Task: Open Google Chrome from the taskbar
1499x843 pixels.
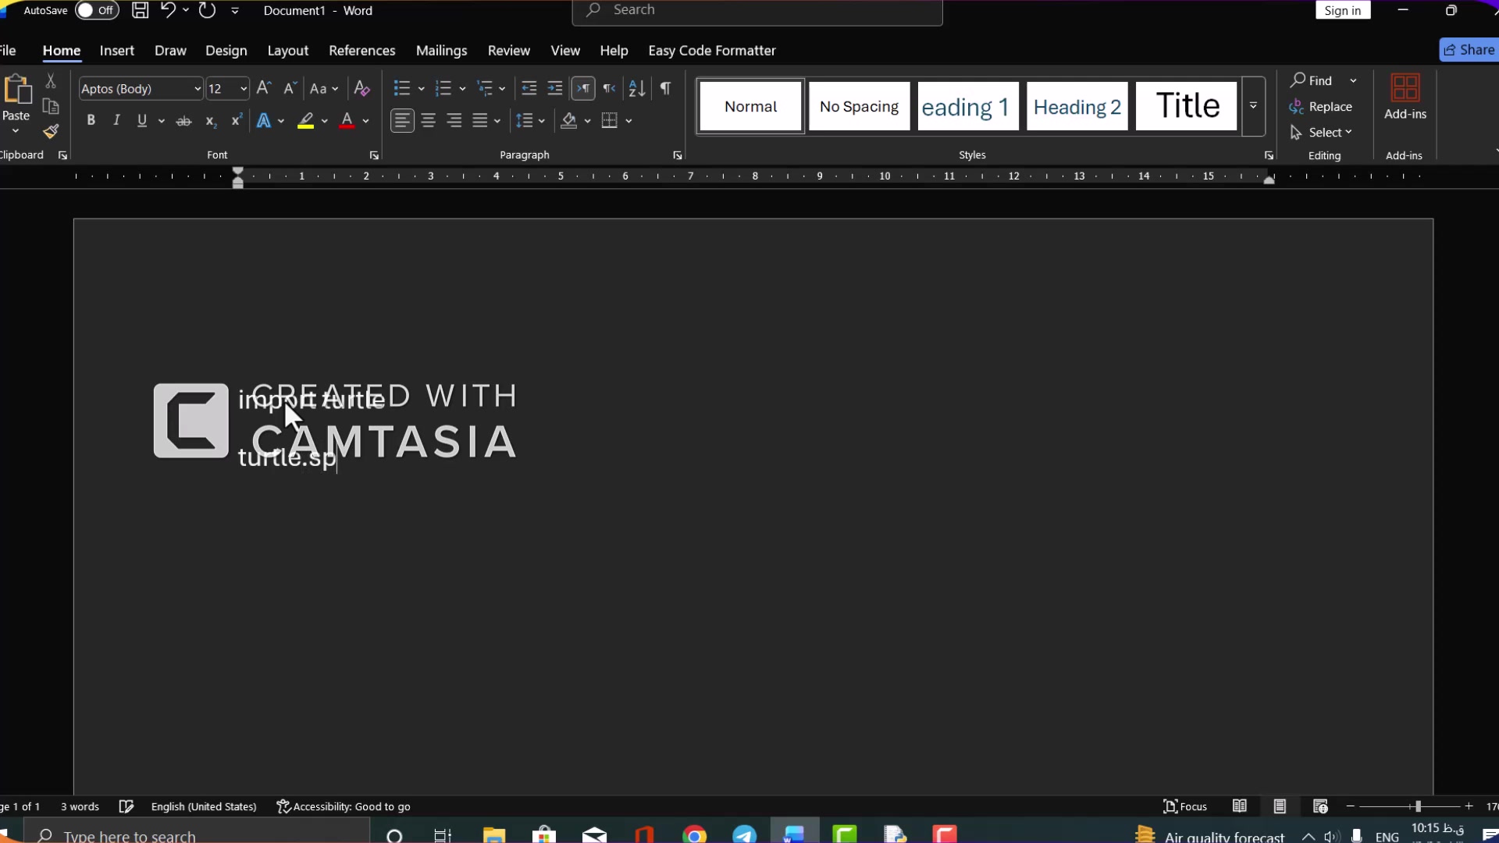Action: (694, 835)
